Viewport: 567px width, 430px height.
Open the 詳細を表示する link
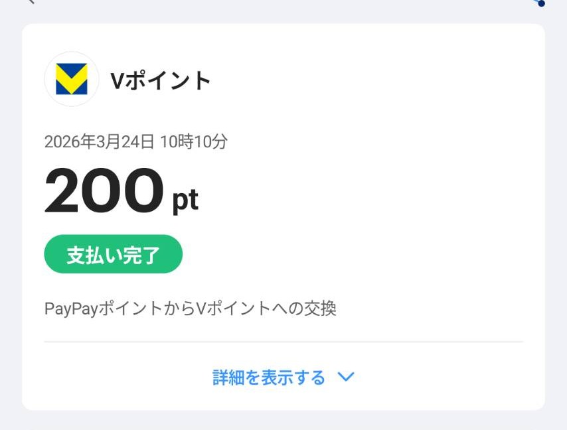(x=269, y=378)
